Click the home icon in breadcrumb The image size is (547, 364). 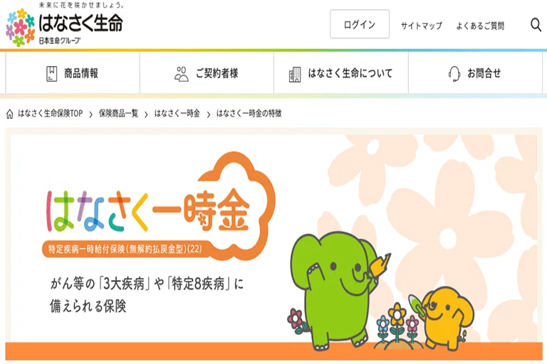(x=10, y=114)
